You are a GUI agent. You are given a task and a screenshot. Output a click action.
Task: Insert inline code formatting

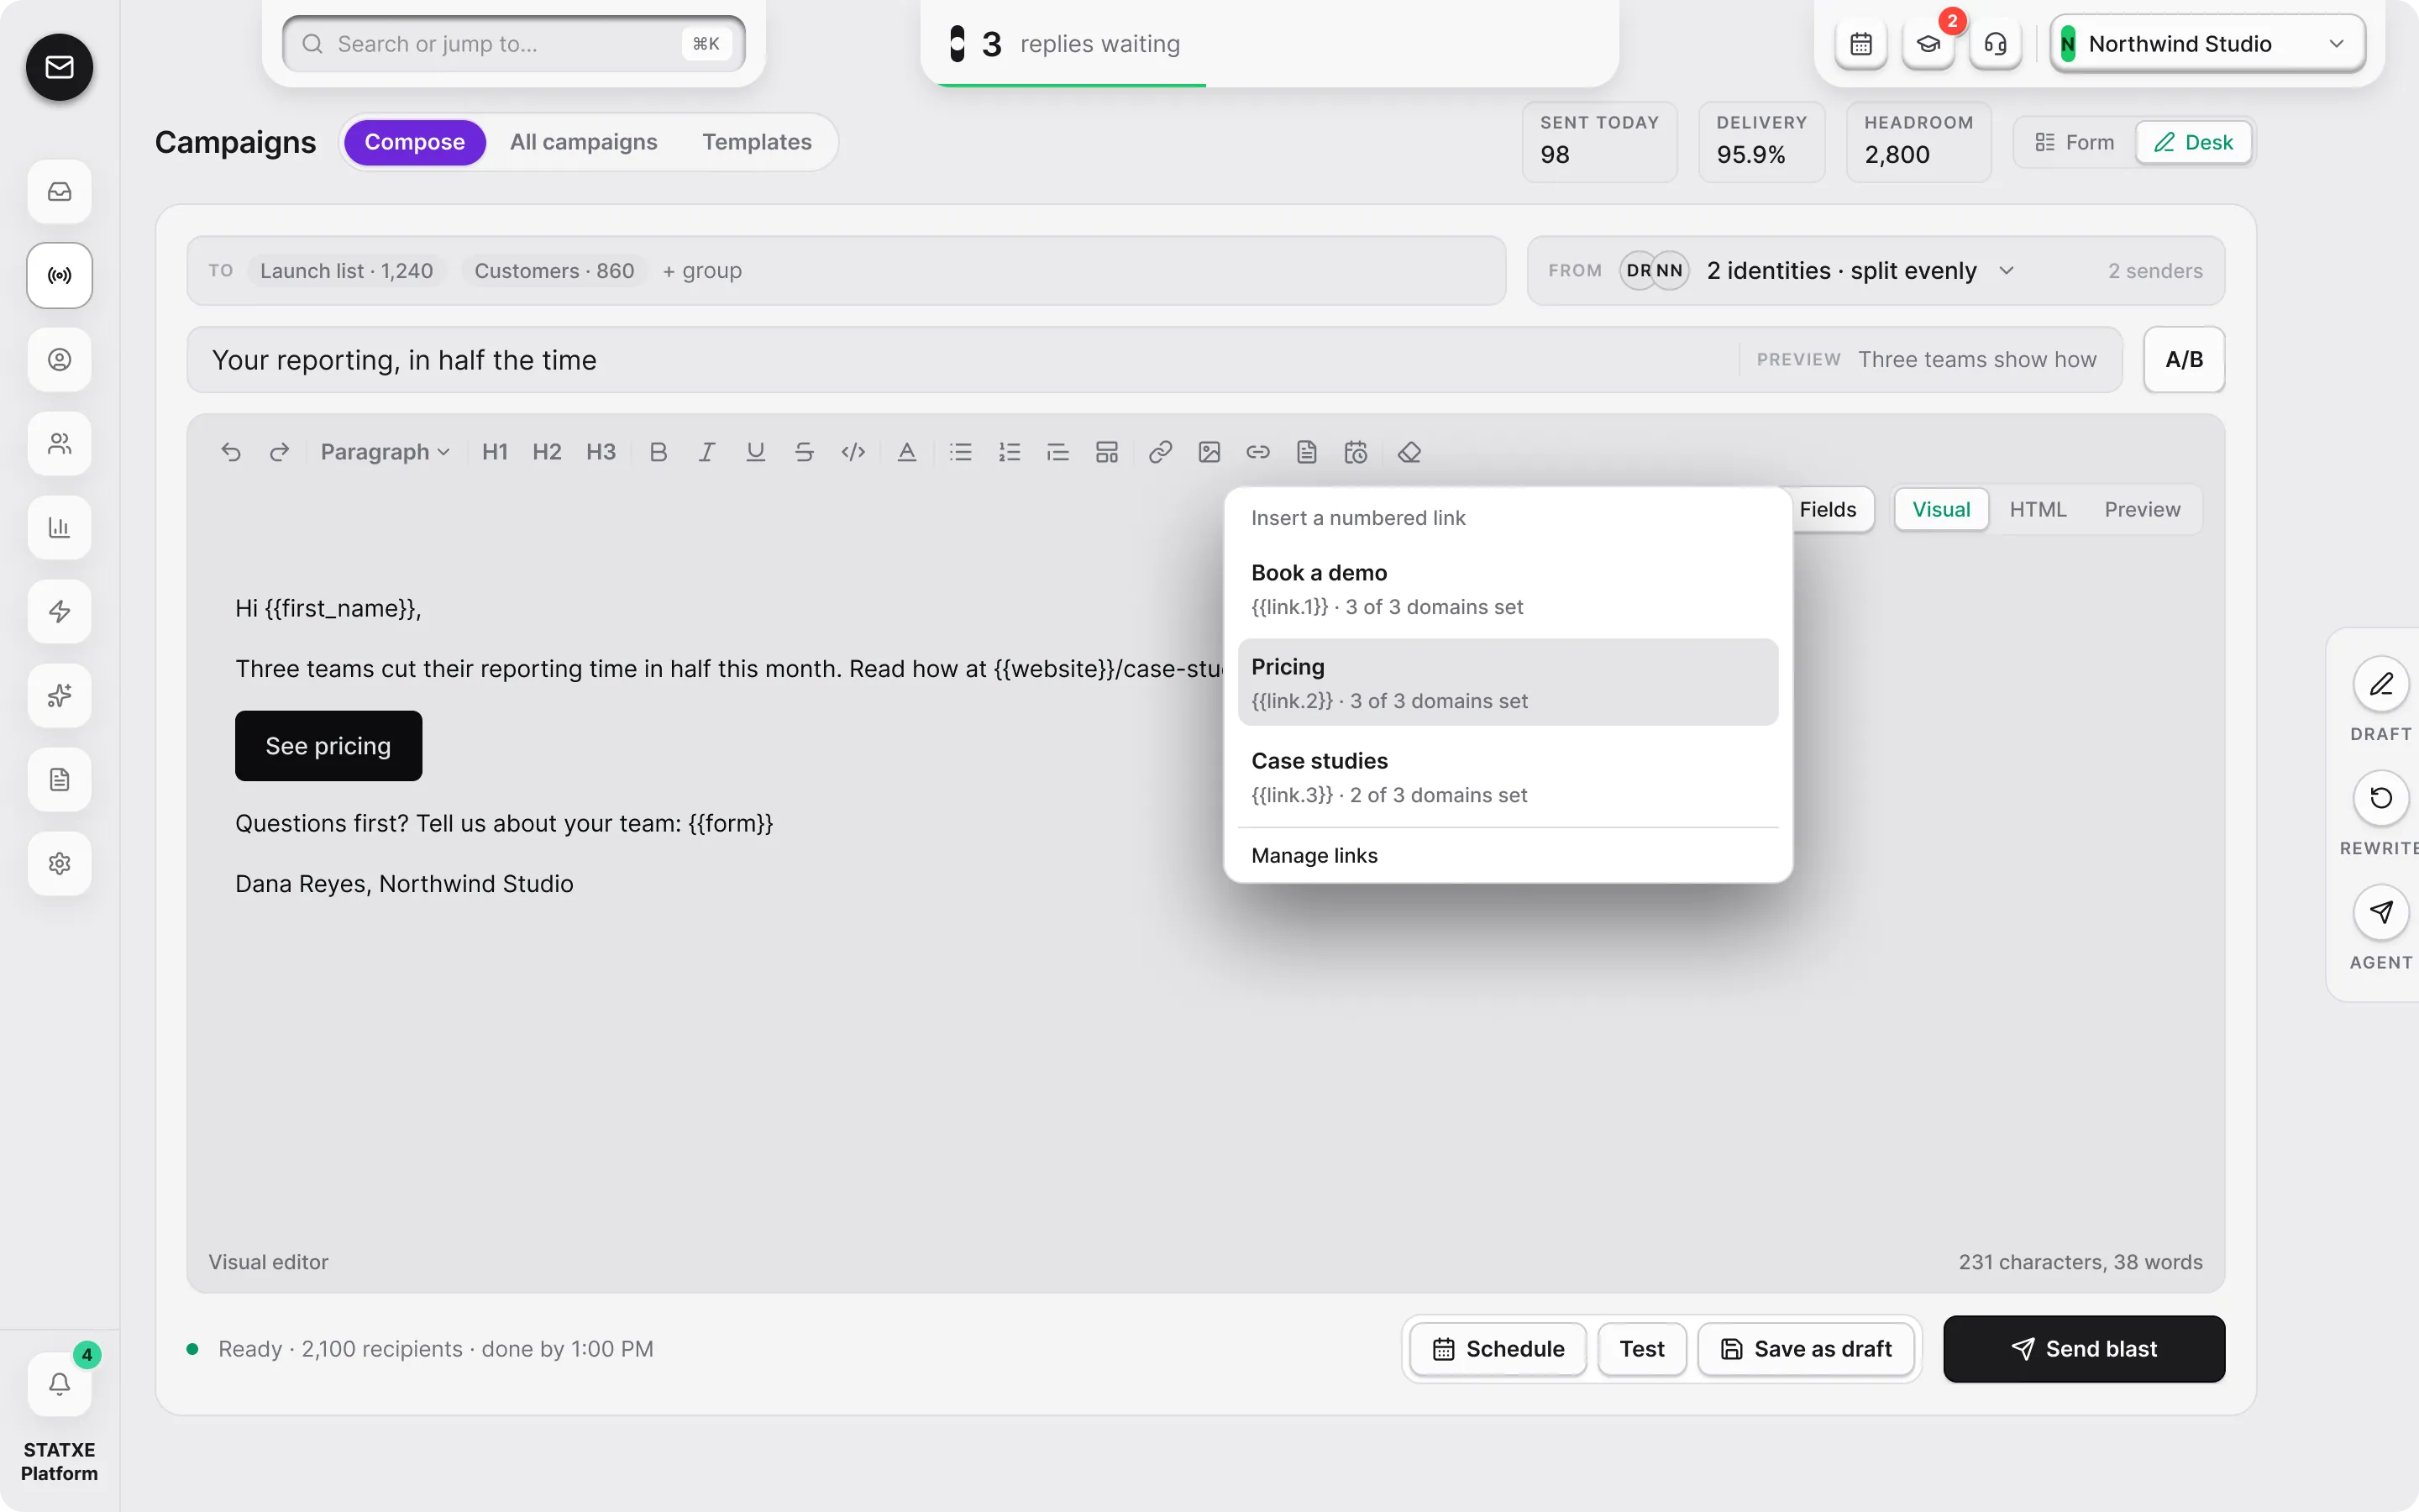[x=853, y=452]
